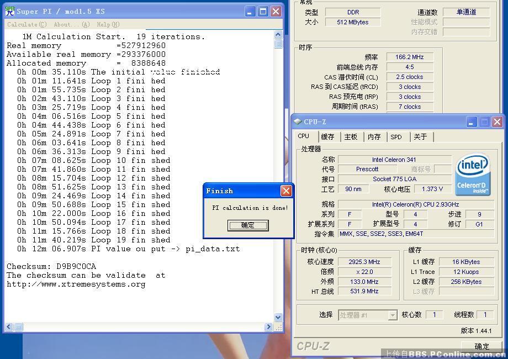Screen dimensions: 508x359
Task: Click the 90 nm technology value
Action: point(353,189)
